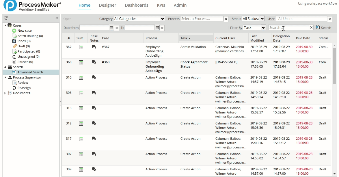Open case notes icon for case 306
The image size is (339, 177).
[94, 93]
